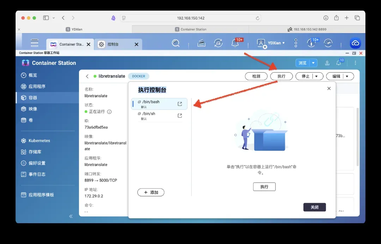Click 关闭 to dismiss the dialog
The image size is (381, 244).
pyautogui.click(x=314, y=207)
